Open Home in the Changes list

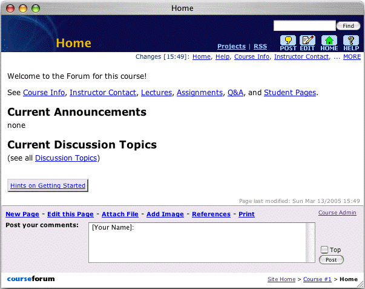(202, 56)
